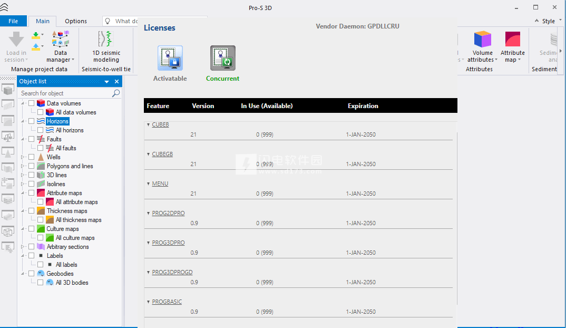Expand the 3D lines tree node
This screenshot has width=566, height=328.
pyautogui.click(x=22, y=175)
